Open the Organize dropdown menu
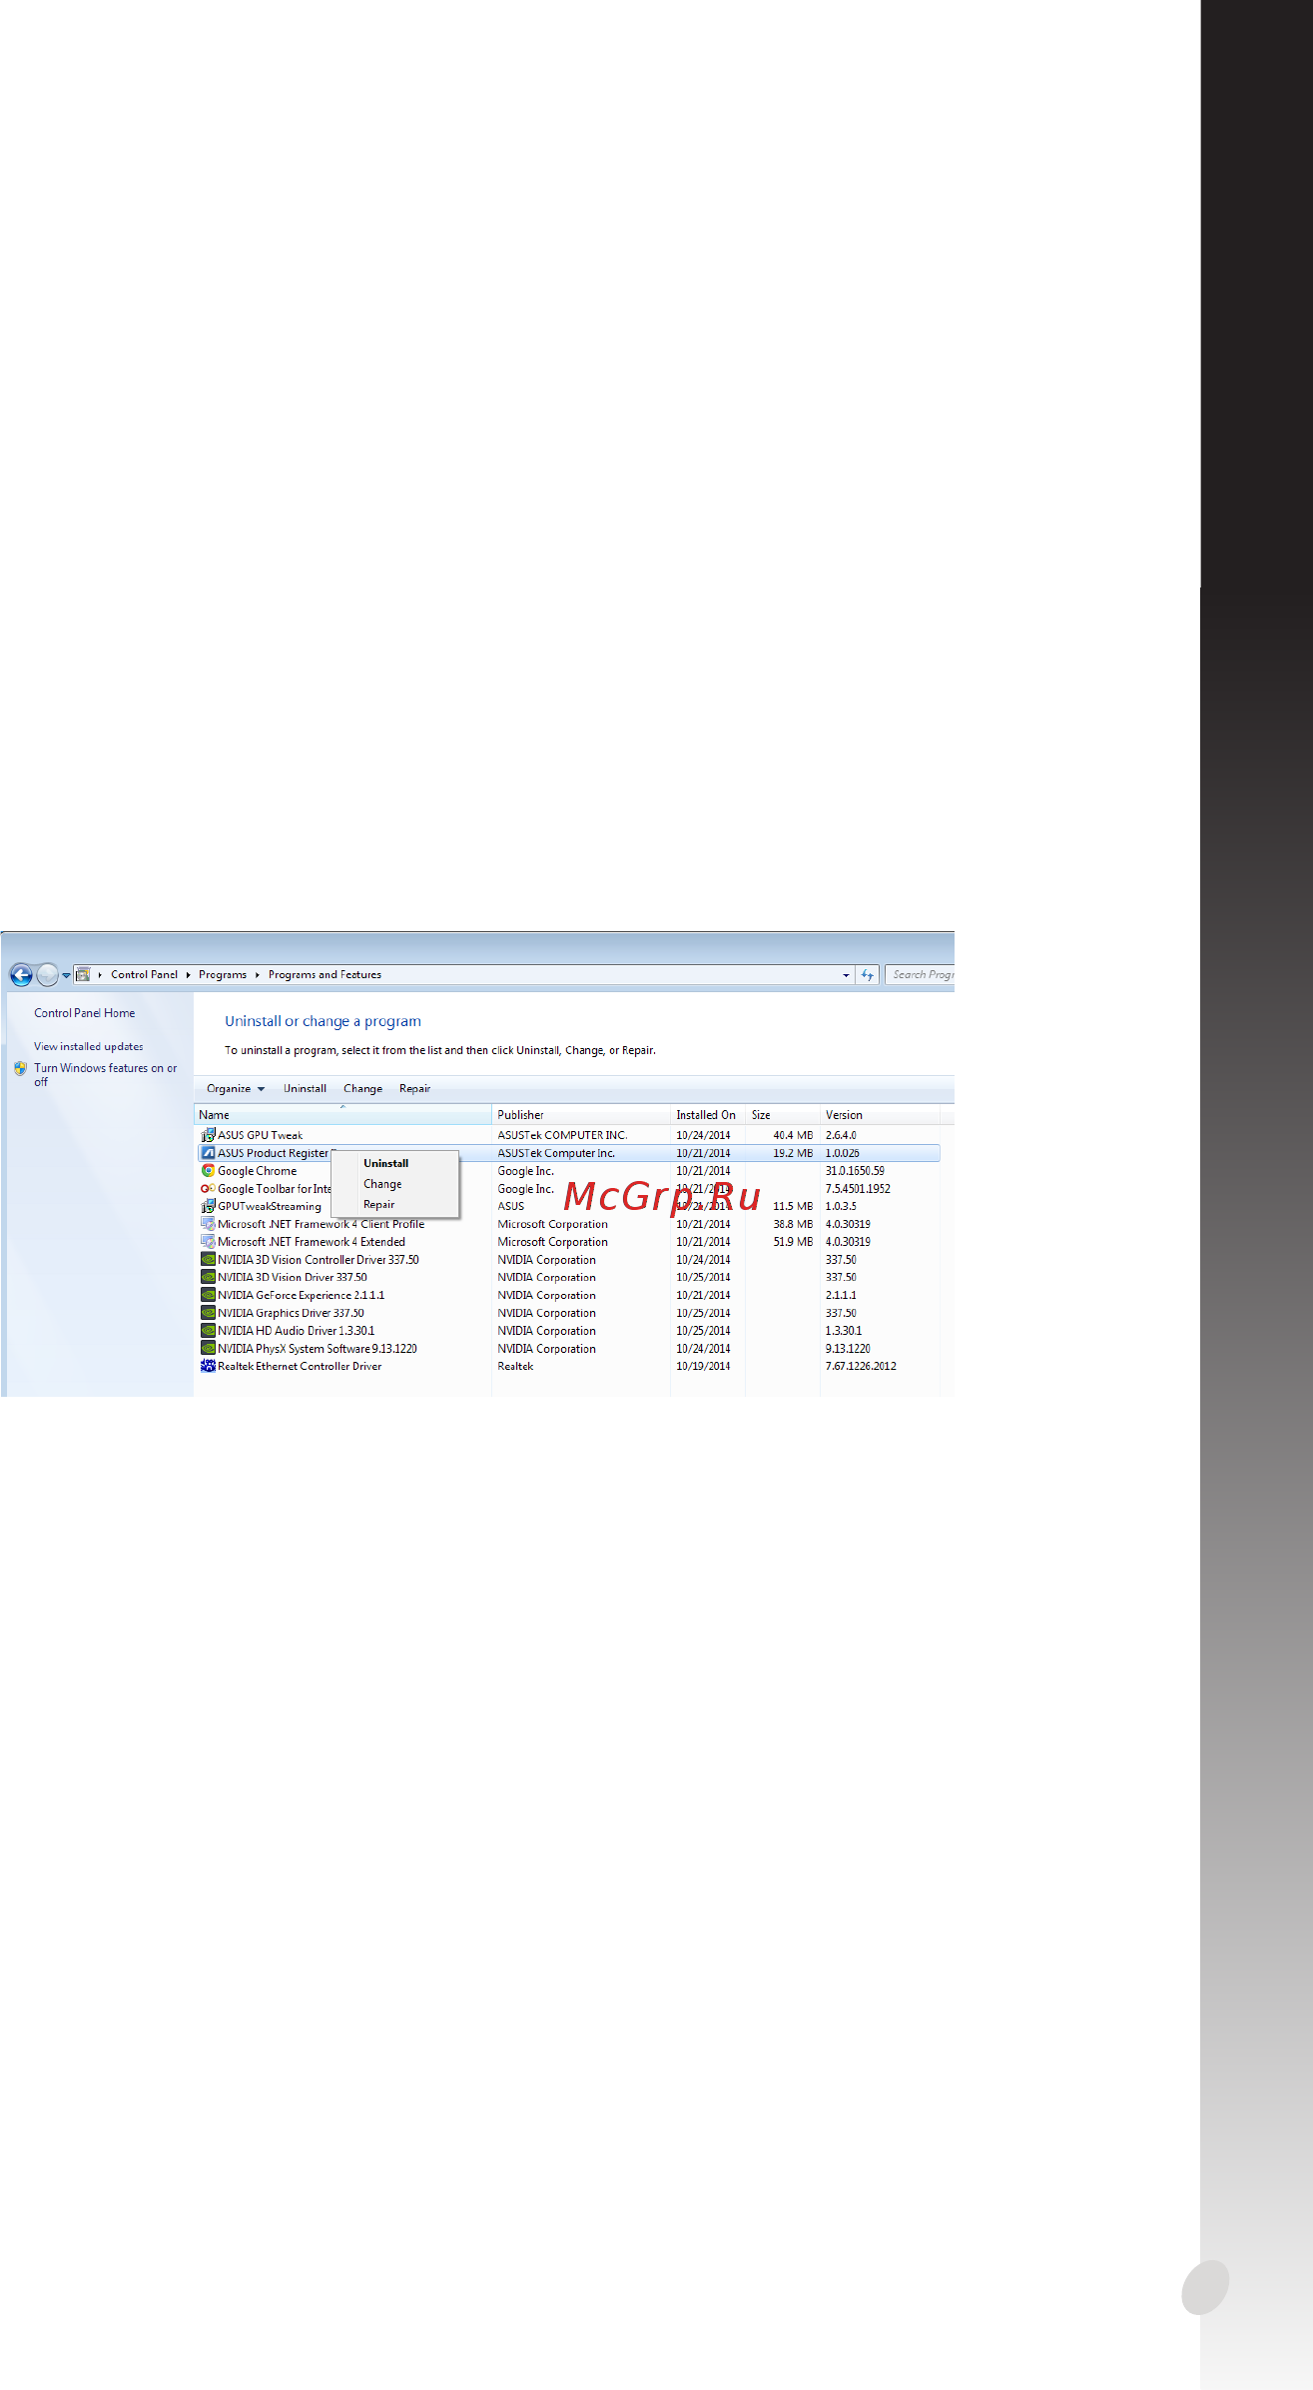 click(236, 1089)
